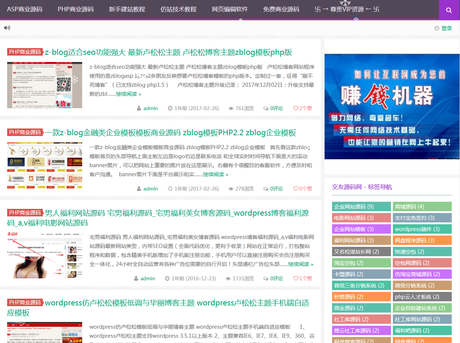Open 尊贵VIP资源 navigation item
This screenshot has height=343, width=460.
click(x=347, y=9)
